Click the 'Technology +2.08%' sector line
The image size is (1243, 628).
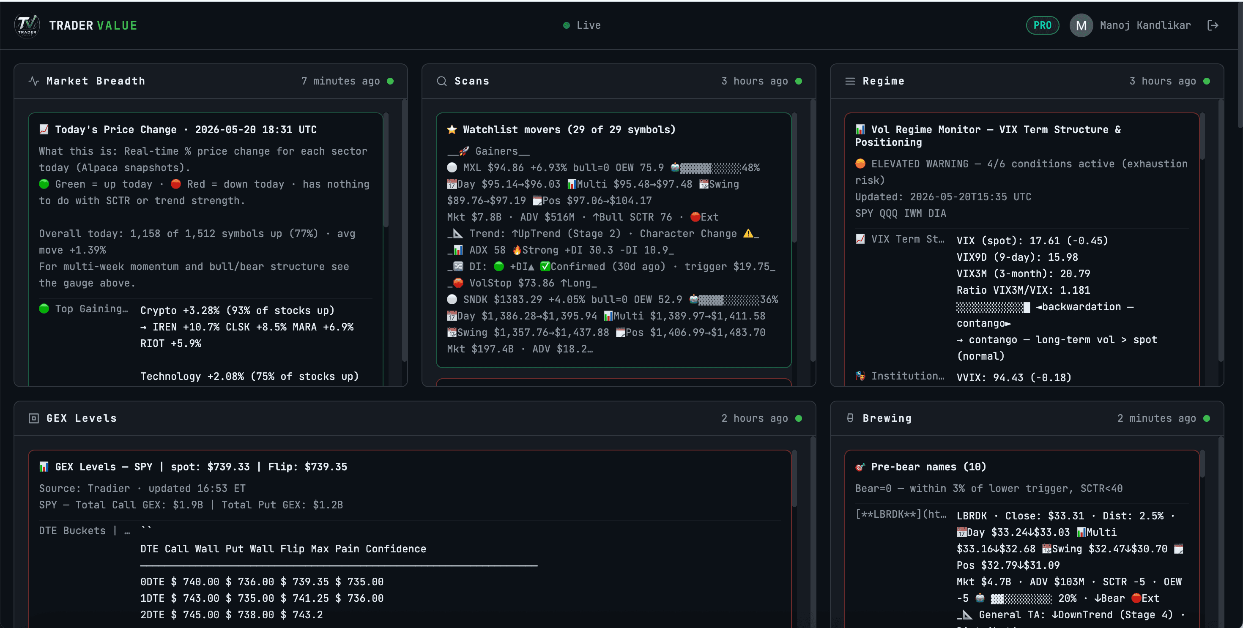pyautogui.click(x=249, y=376)
